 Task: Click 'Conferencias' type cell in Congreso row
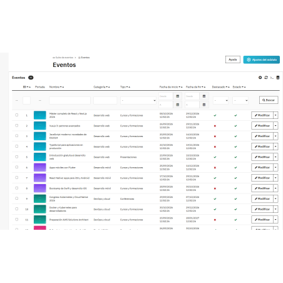127,199
